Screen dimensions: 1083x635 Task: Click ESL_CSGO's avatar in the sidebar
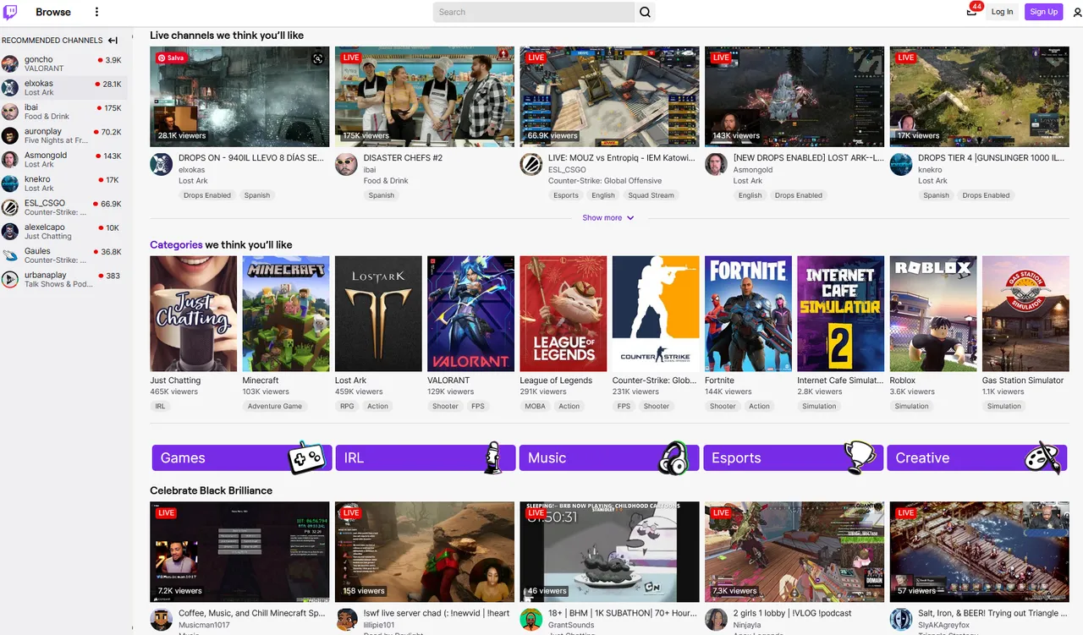point(10,208)
